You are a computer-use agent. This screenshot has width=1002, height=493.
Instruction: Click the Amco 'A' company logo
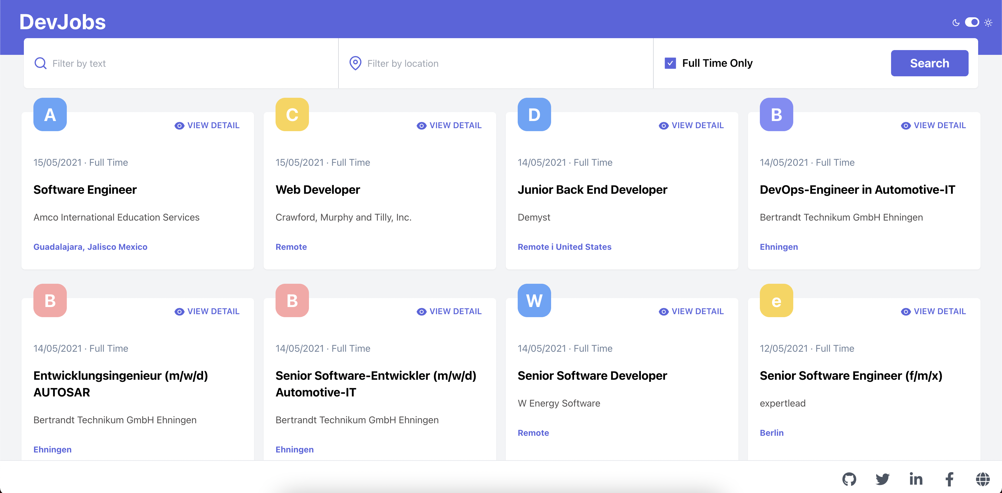click(50, 114)
